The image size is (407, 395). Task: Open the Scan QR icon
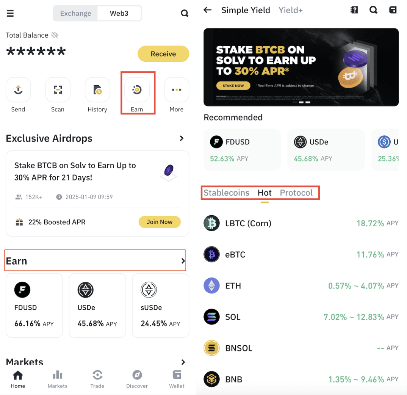[58, 90]
